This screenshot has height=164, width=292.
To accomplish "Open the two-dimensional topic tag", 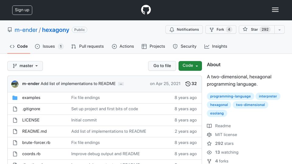I will click(250, 105).
